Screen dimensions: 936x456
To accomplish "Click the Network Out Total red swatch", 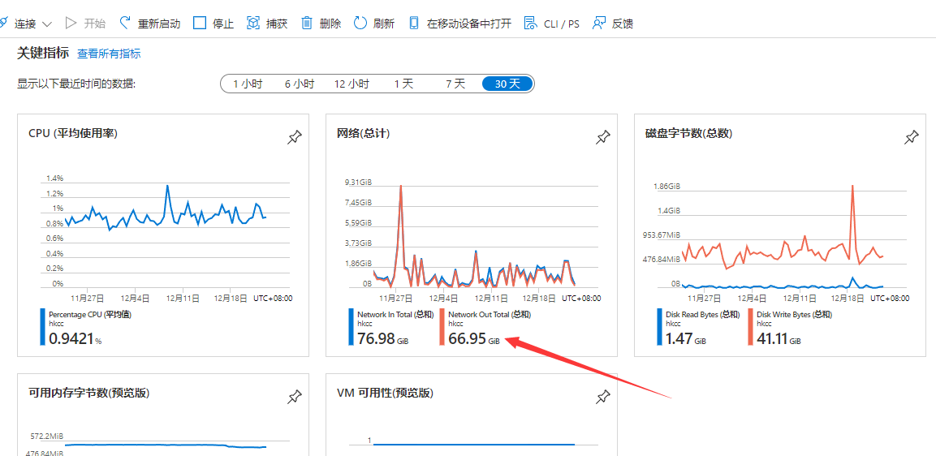I will (x=442, y=327).
